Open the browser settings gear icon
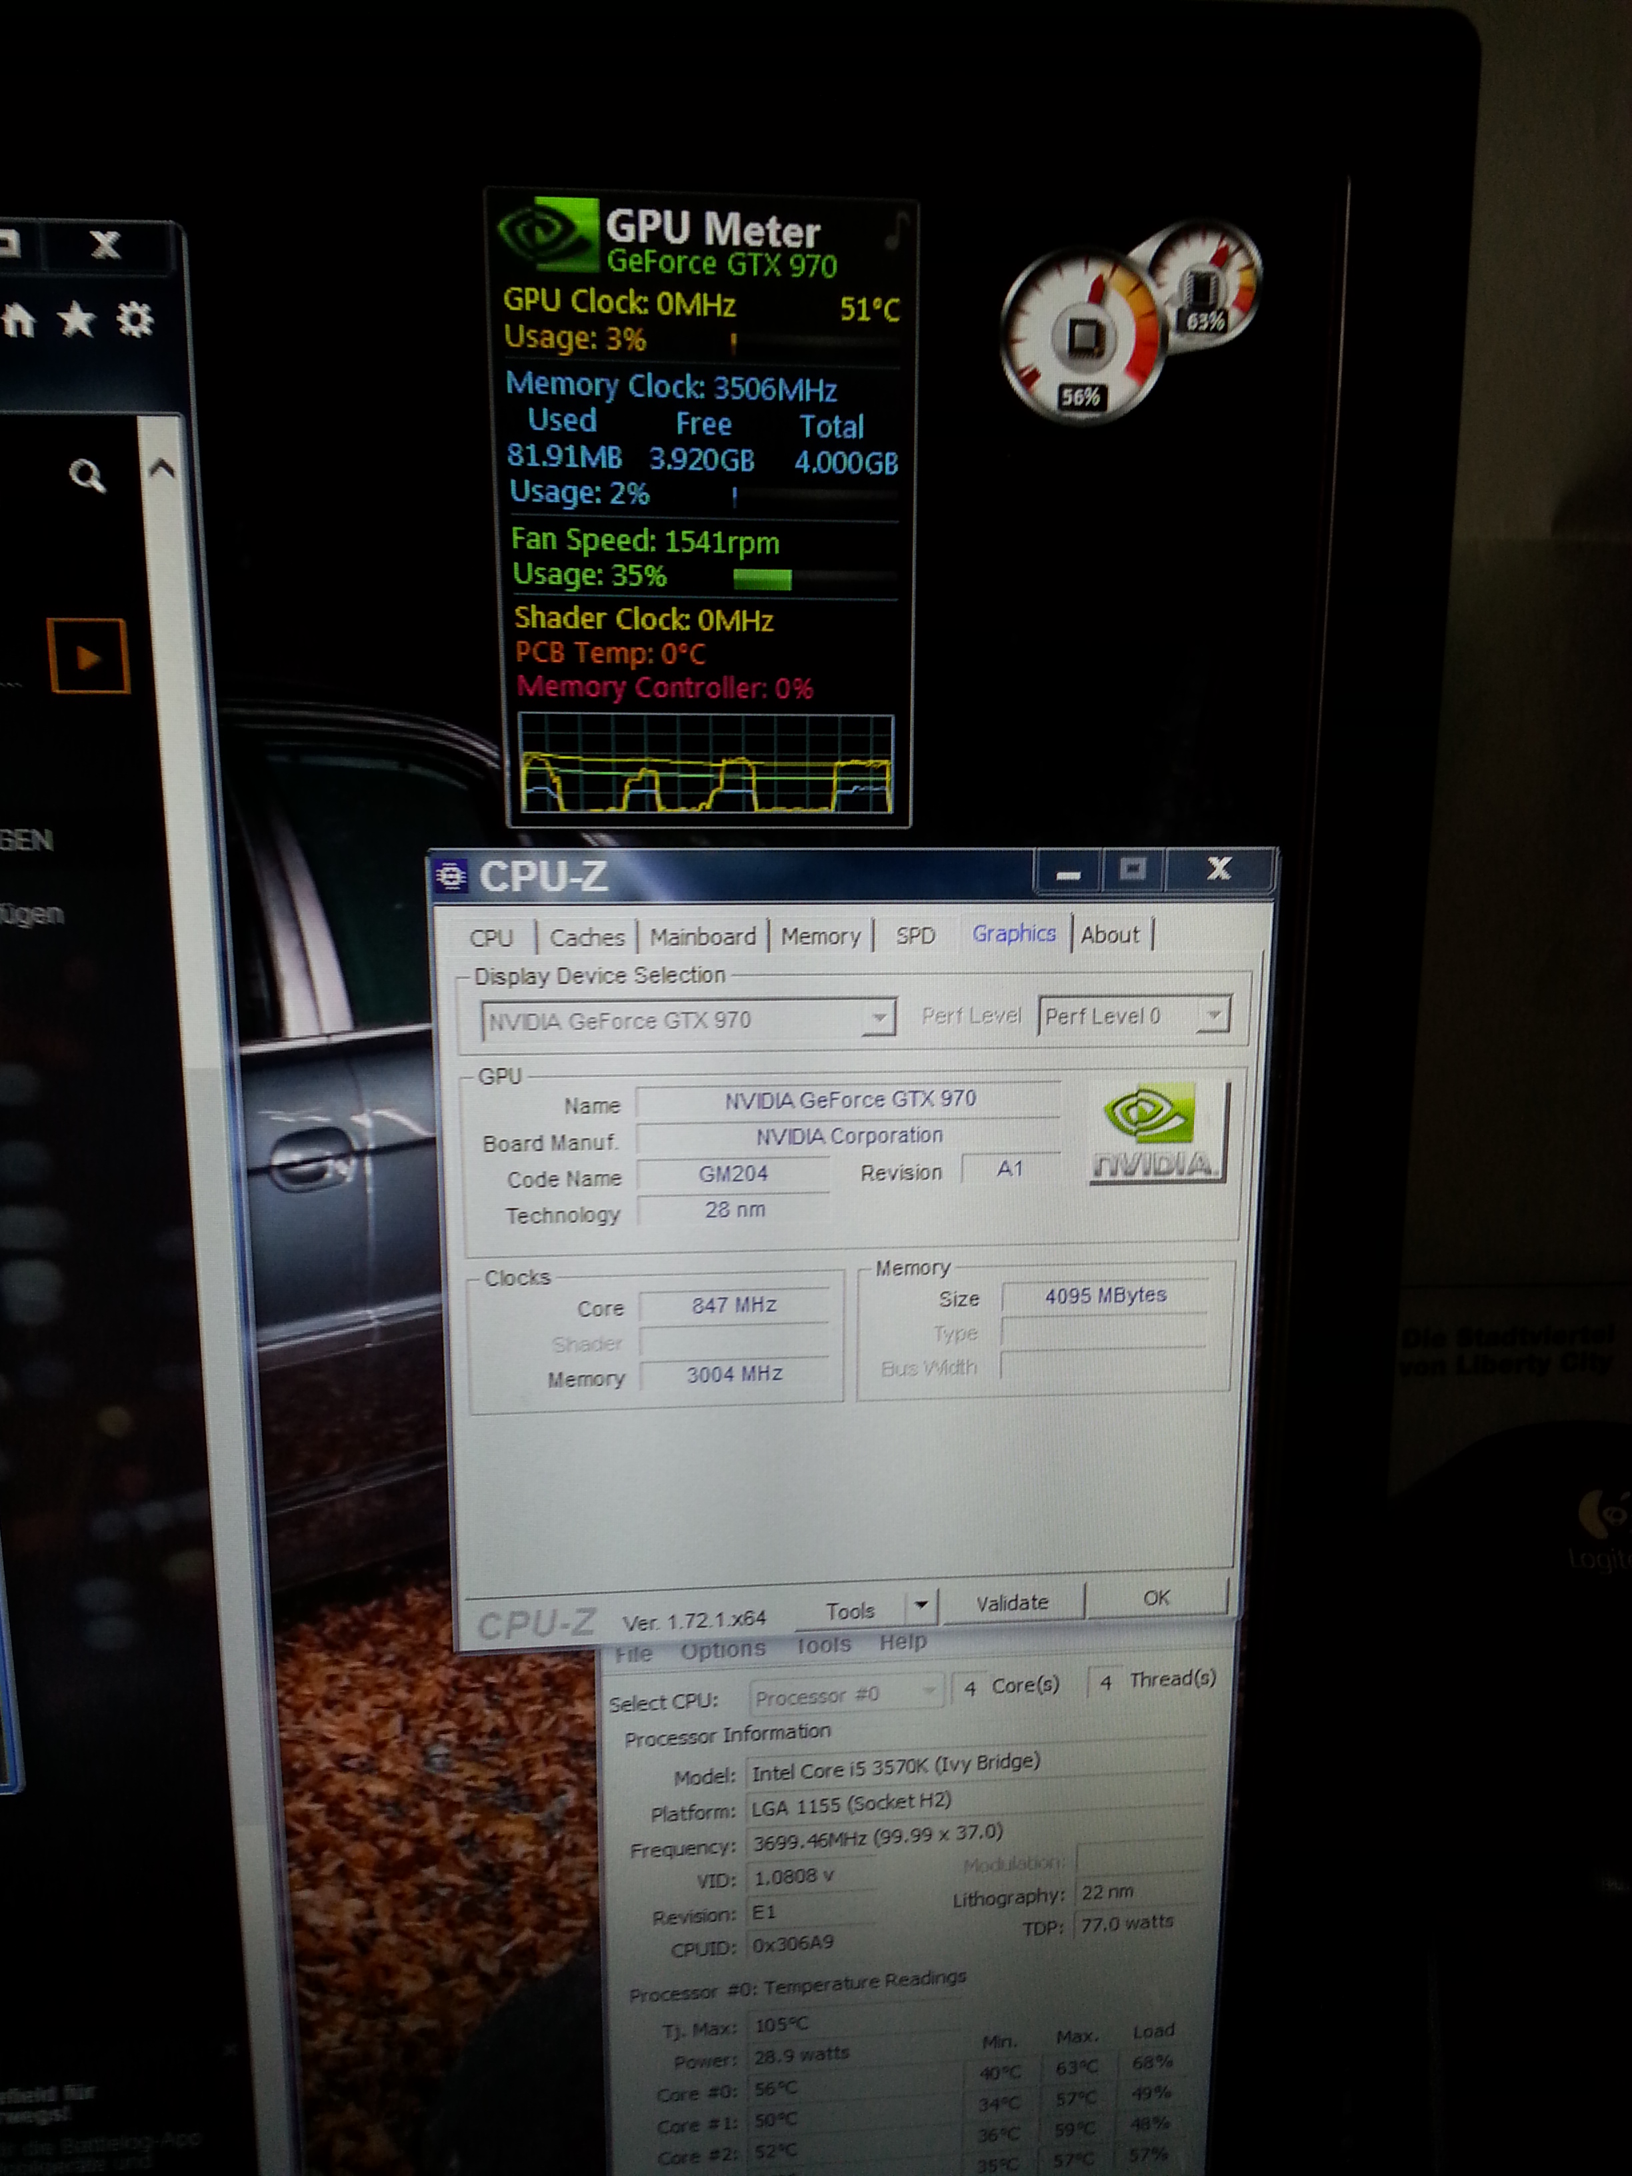The width and height of the screenshot is (1632, 2176). 135,319
